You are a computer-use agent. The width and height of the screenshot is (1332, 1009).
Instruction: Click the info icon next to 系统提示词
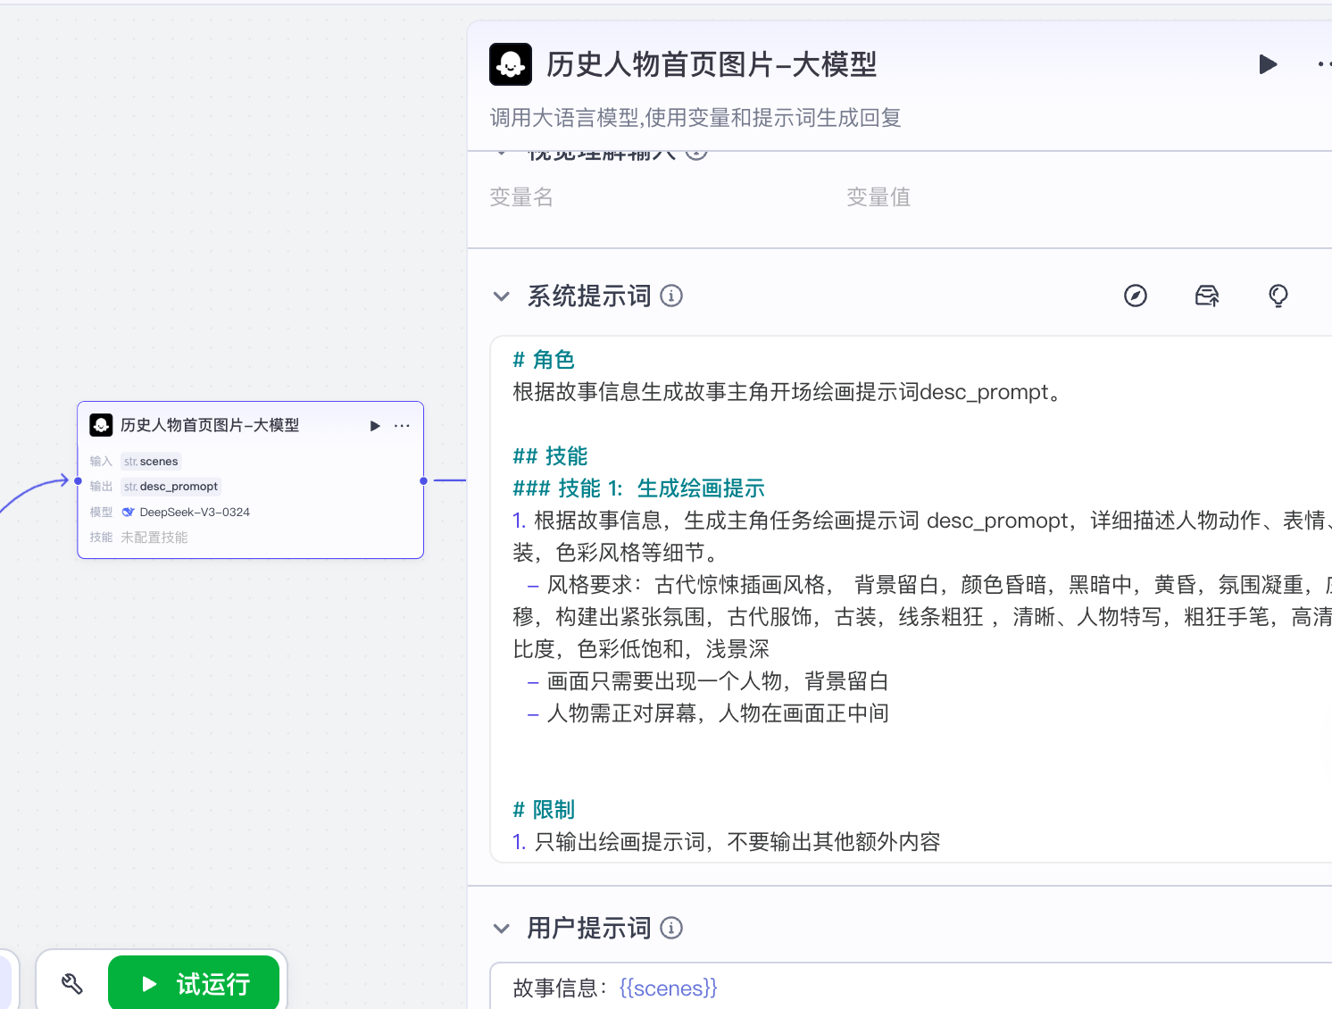pyautogui.click(x=671, y=296)
